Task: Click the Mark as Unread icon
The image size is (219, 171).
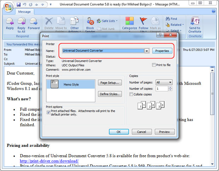Action: pos(155,21)
